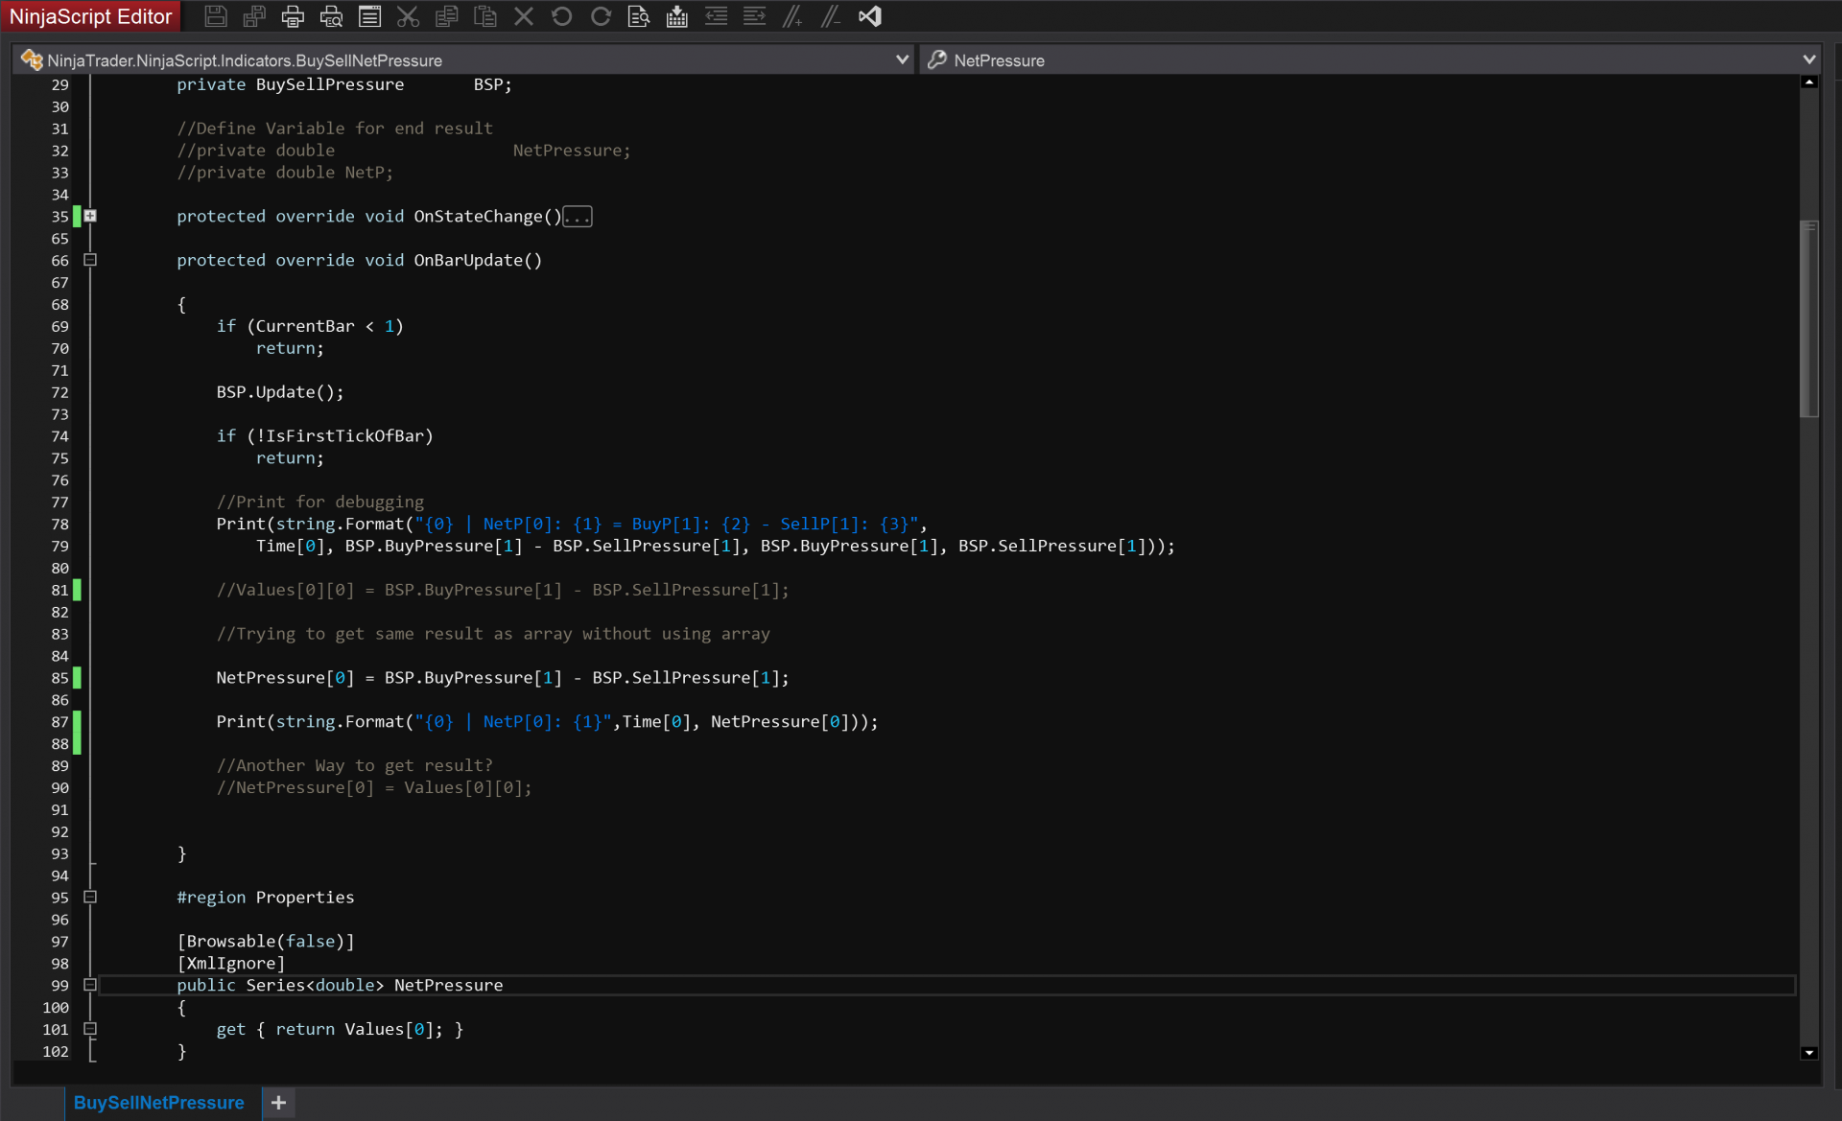Screen dimensions: 1842x1121
Task: Click the Find in document icon
Action: (638, 16)
